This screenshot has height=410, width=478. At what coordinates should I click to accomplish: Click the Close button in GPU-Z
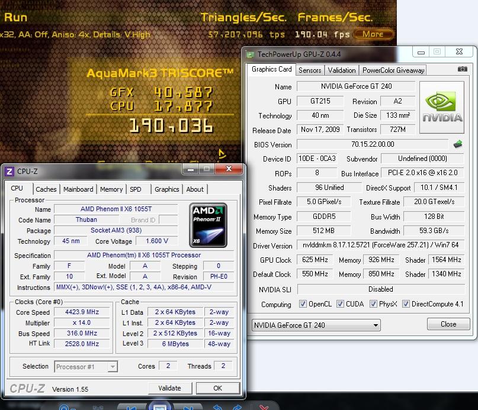[x=448, y=324]
